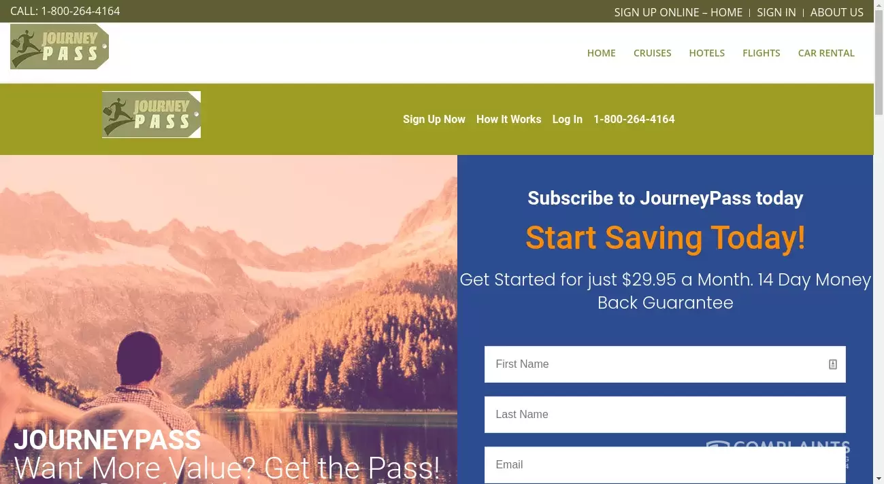This screenshot has height=484, width=884.
Task: Click the SIGN IN link in the top bar
Action: [x=776, y=12]
